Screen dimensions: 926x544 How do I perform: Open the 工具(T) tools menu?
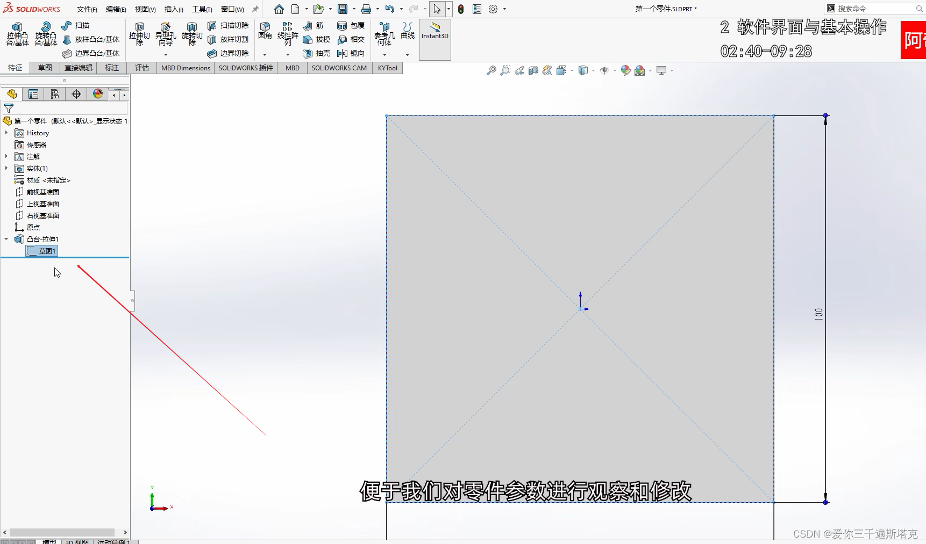(x=202, y=9)
